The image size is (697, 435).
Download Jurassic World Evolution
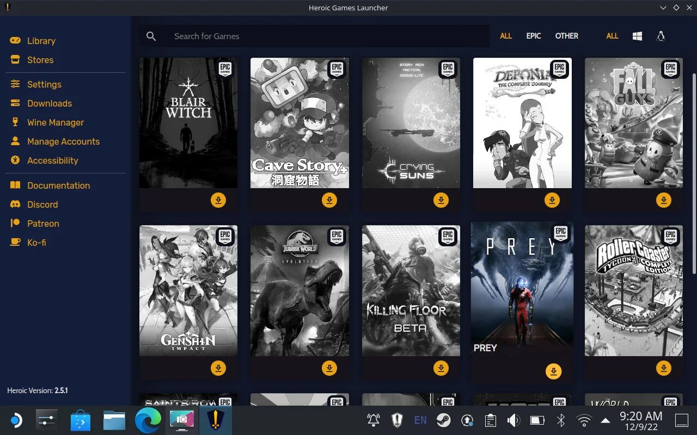click(329, 368)
